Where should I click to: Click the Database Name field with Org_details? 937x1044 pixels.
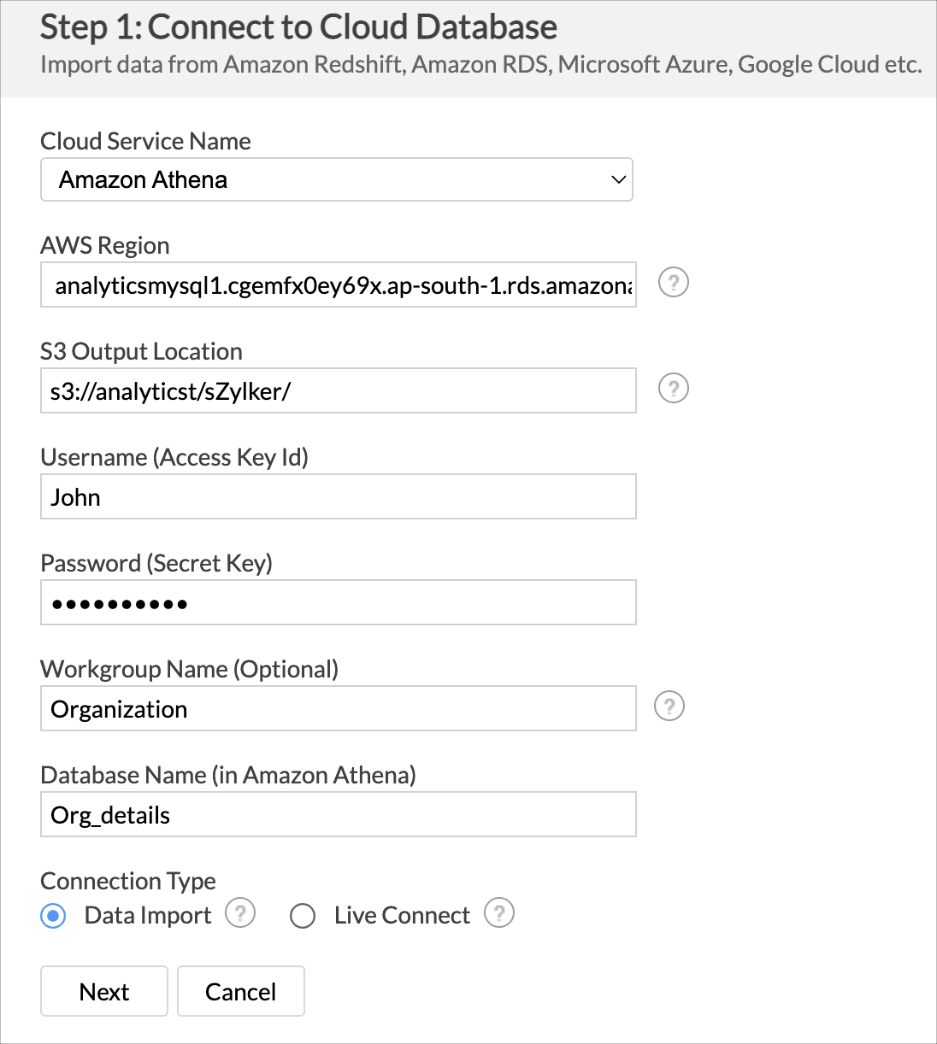[338, 815]
